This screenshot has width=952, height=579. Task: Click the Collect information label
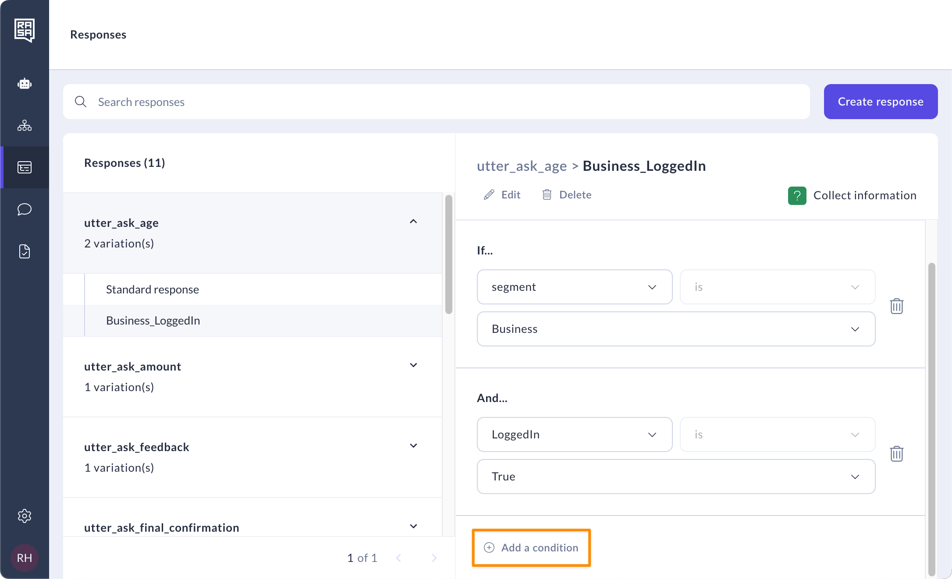[x=865, y=195]
